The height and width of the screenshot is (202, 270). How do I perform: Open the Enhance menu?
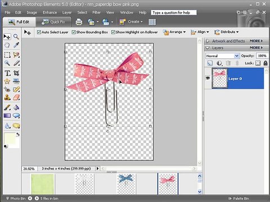tap(49, 12)
